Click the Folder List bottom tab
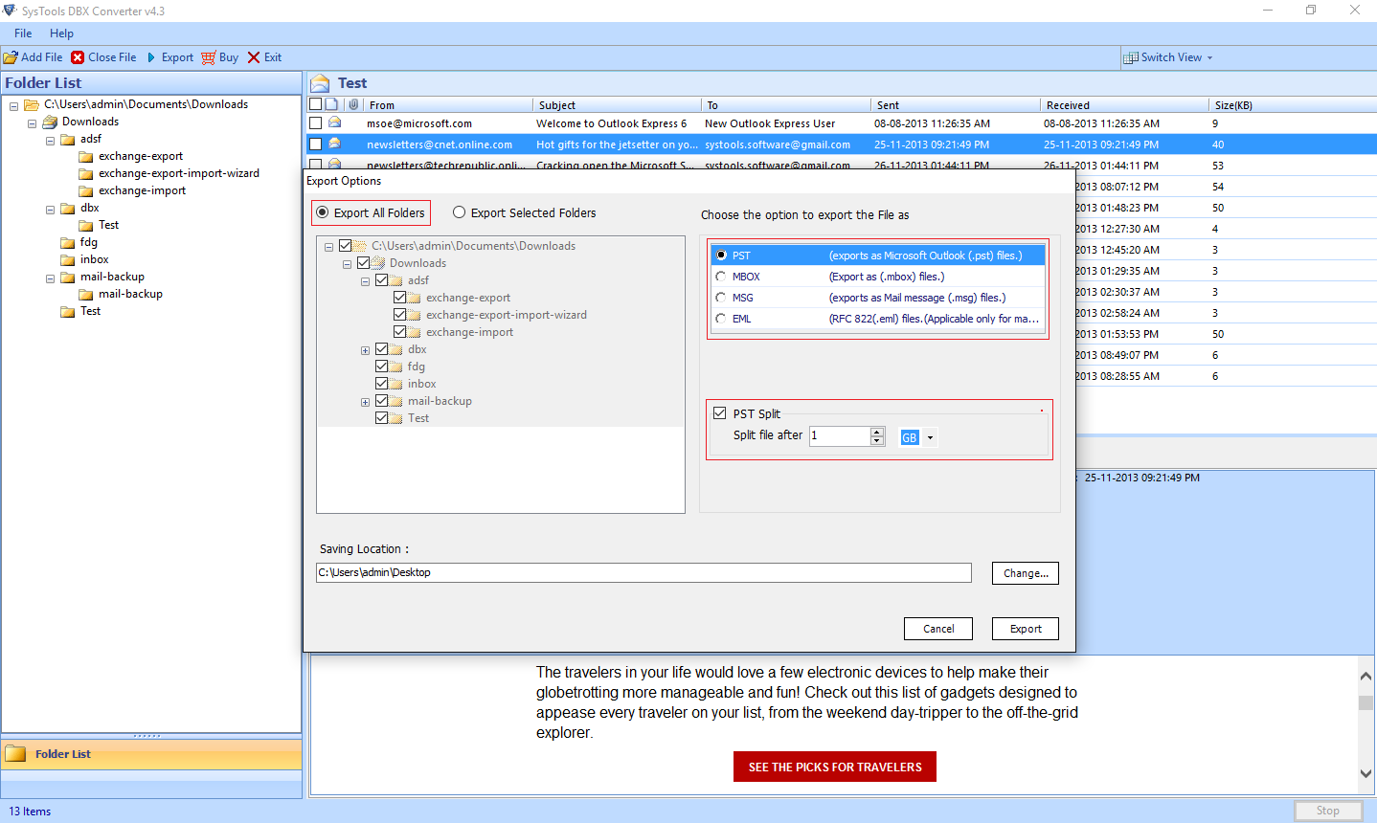The width and height of the screenshot is (1377, 823). [151, 754]
